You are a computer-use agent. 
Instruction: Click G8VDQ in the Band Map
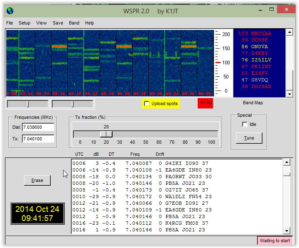tap(259, 80)
